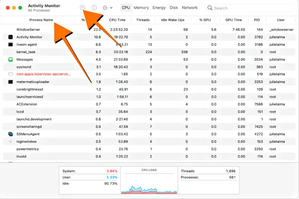Select the tccd process row

tap(149, 111)
